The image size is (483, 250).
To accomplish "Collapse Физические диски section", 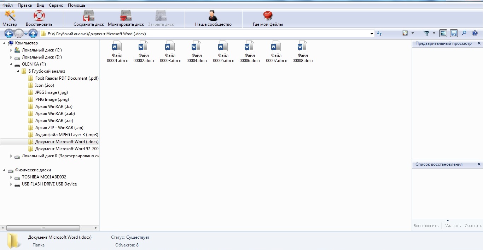I will 4,170.
